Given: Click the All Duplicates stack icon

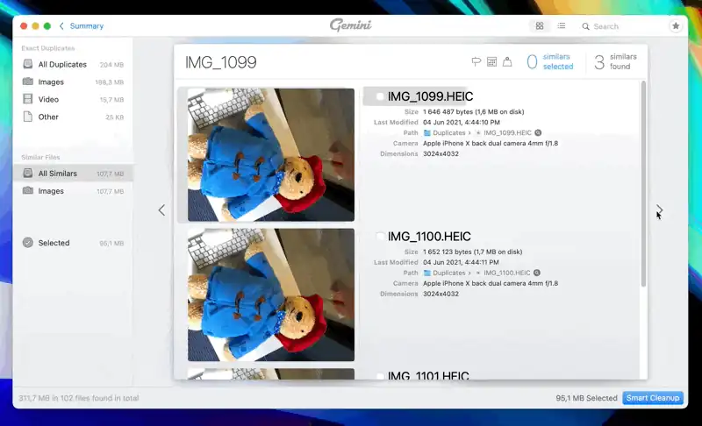Looking at the screenshot, I should [28, 64].
